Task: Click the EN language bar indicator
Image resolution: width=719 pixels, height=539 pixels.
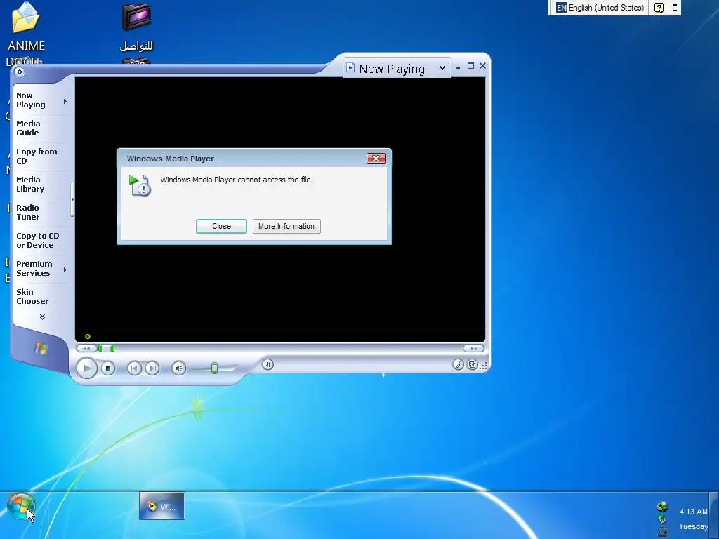Action: tap(561, 8)
